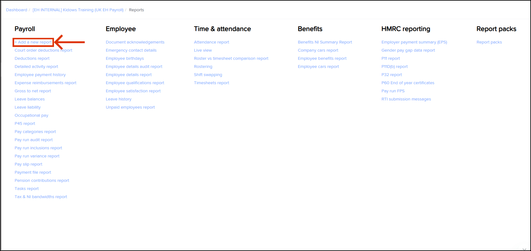531x251 pixels.
Task: Open P60 End of year certificates
Action: 408,83
